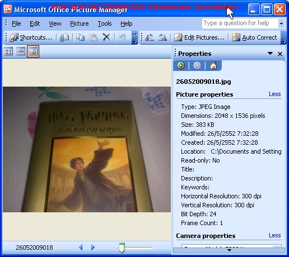
Task: Open the File menu
Action: [16, 23]
